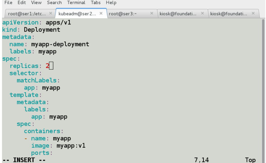Image resolution: width=266 pixels, height=163 pixels.
Task: Click the 'apps/v1' value
Action: (58, 22)
